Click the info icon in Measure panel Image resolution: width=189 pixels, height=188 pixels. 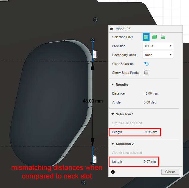[x=113, y=172]
